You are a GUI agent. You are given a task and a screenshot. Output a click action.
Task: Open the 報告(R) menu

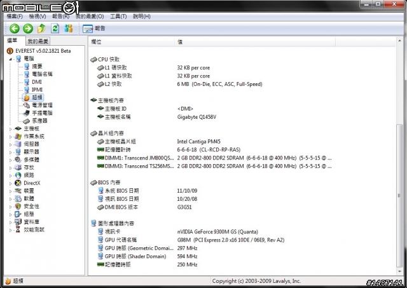coord(61,17)
